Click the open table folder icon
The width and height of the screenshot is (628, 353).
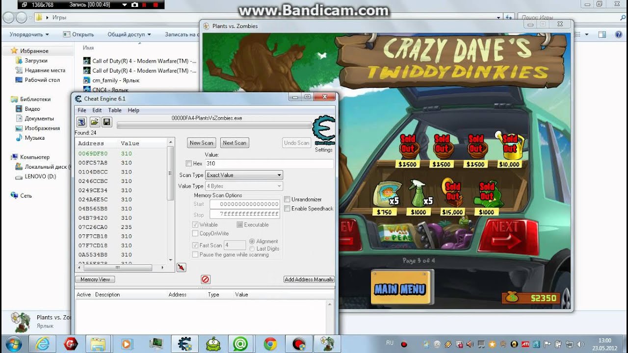click(x=94, y=122)
